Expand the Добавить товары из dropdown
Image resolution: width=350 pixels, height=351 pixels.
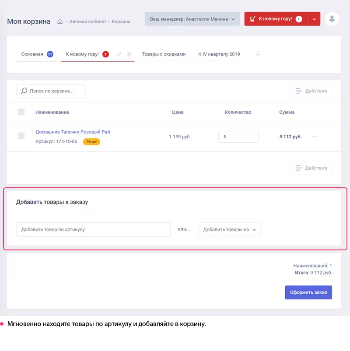(x=229, y=229)
